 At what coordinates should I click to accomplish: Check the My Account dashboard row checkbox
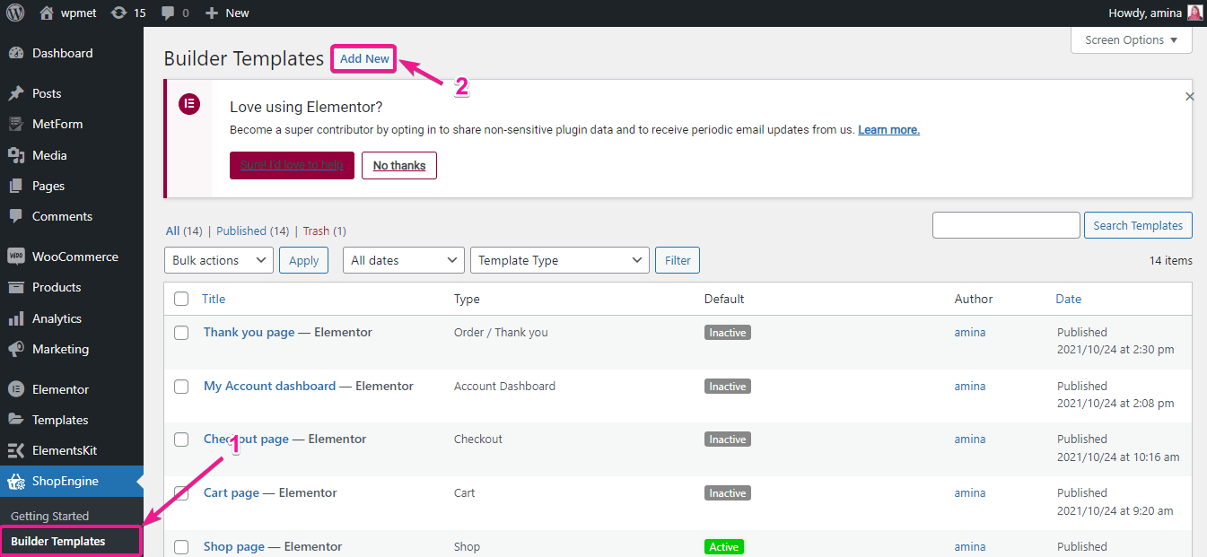pyautogui.click(x=181, y=387)
